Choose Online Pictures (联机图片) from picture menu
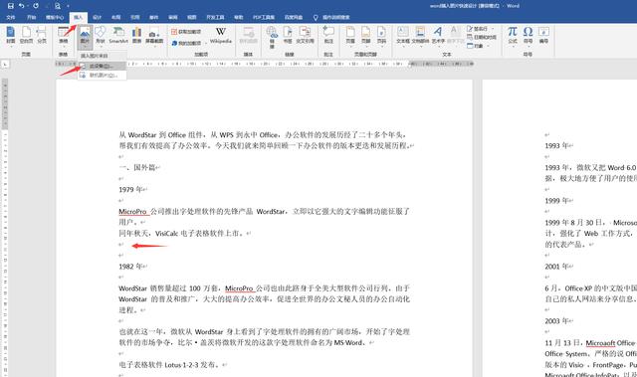The height and width of the screenshot is (377, 637). (102, 75)
